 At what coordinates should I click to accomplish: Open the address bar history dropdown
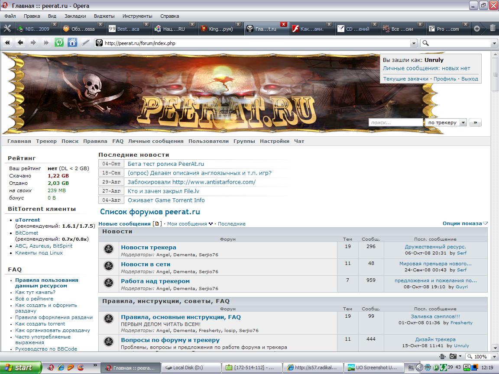click(x=413, y=43)
